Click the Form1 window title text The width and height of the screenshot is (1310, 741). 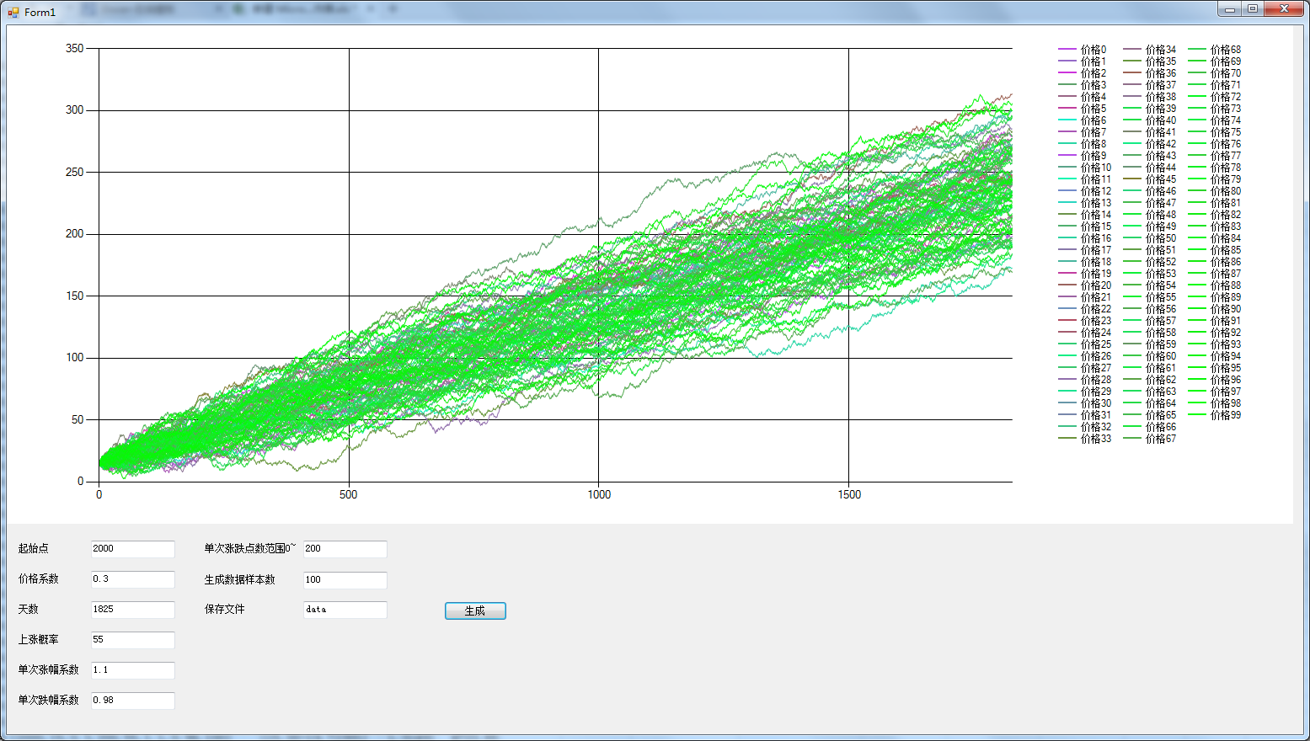[40, 13]
